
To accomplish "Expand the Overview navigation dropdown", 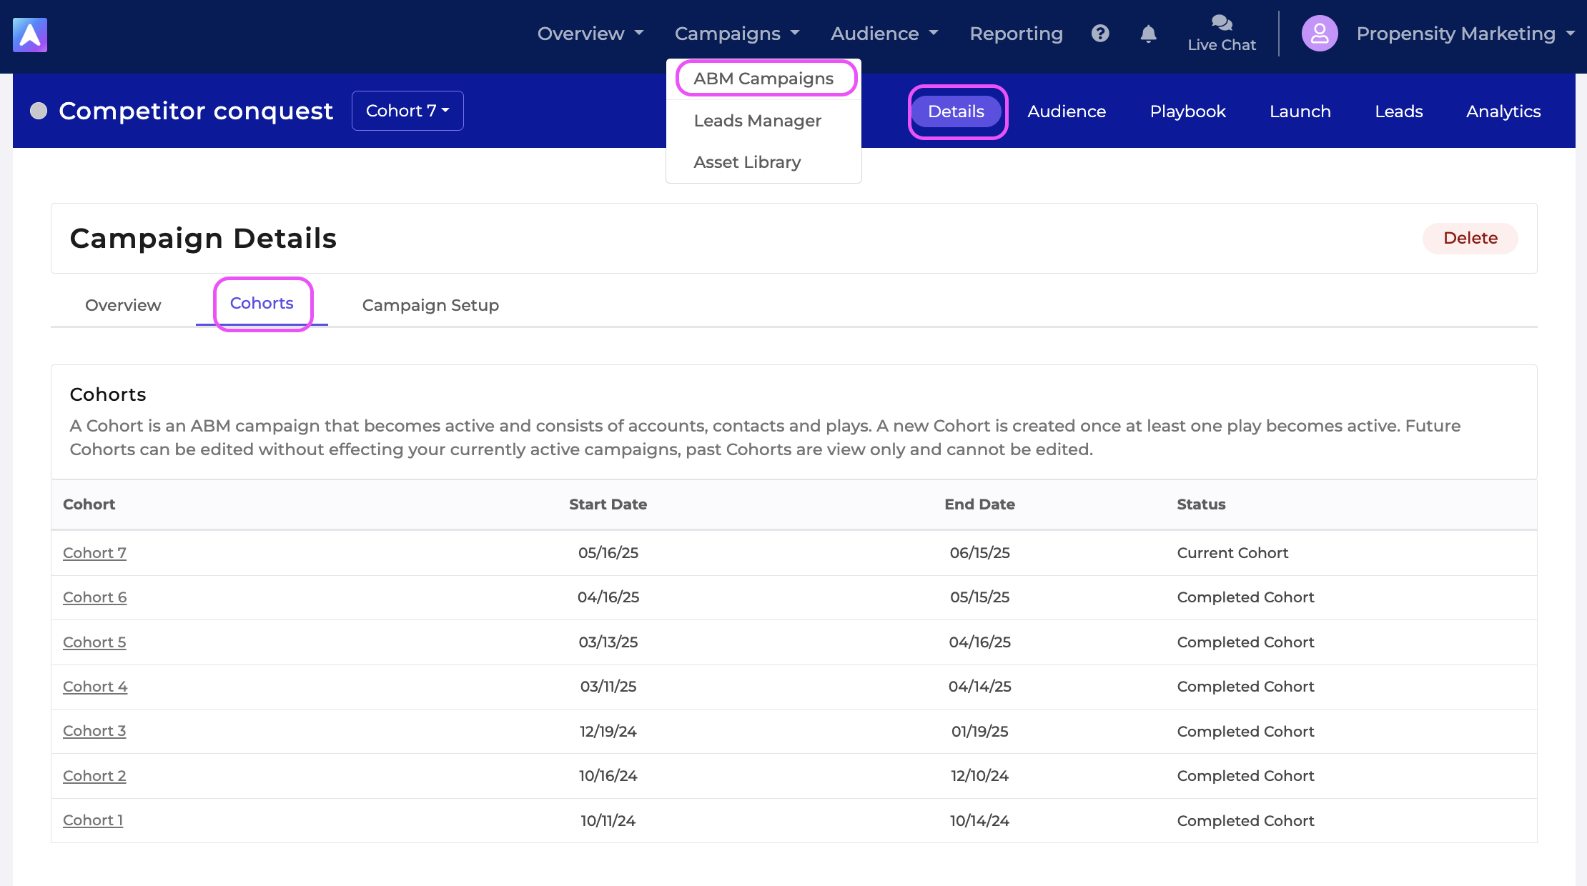I will 590,34.
